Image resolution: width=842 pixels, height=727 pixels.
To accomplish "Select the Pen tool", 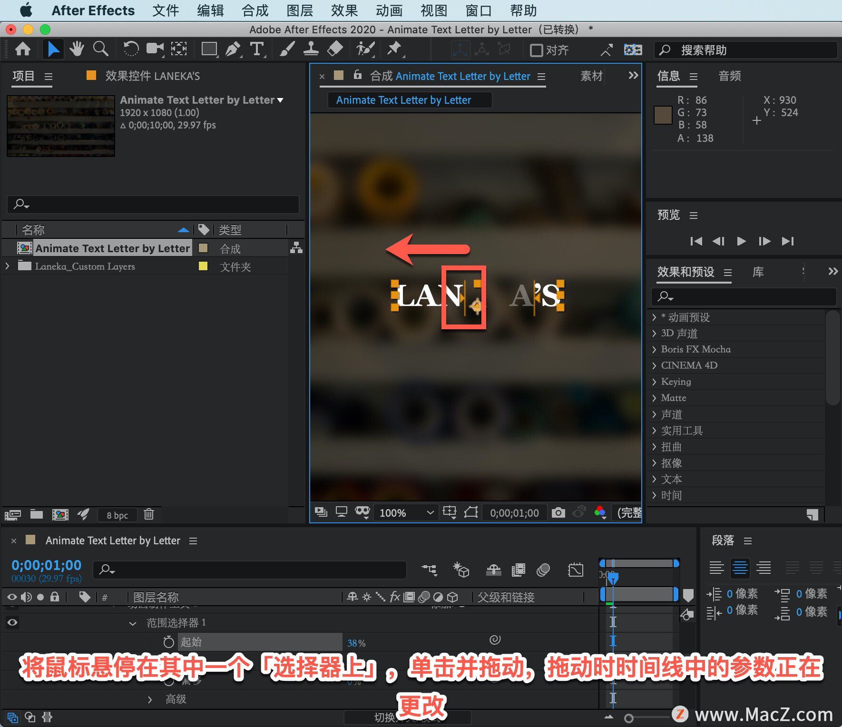I will 233,49.
